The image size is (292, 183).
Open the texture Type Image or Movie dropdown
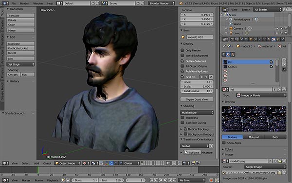point(261,95)
